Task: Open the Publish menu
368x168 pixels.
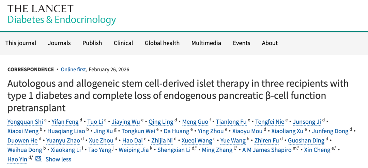Action: tap(92, 43)
